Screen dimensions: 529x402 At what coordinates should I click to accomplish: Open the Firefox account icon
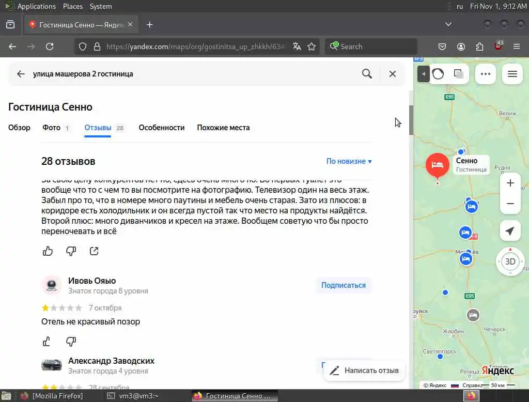[461, 47]
